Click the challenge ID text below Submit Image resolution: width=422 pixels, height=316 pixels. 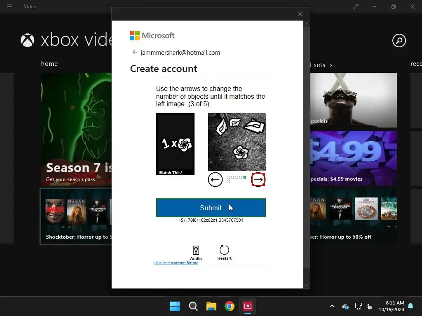point(211,221)
